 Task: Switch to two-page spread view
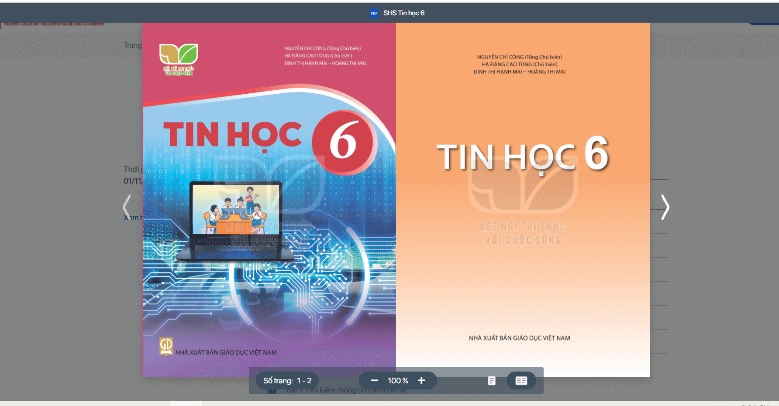[521, 381]
